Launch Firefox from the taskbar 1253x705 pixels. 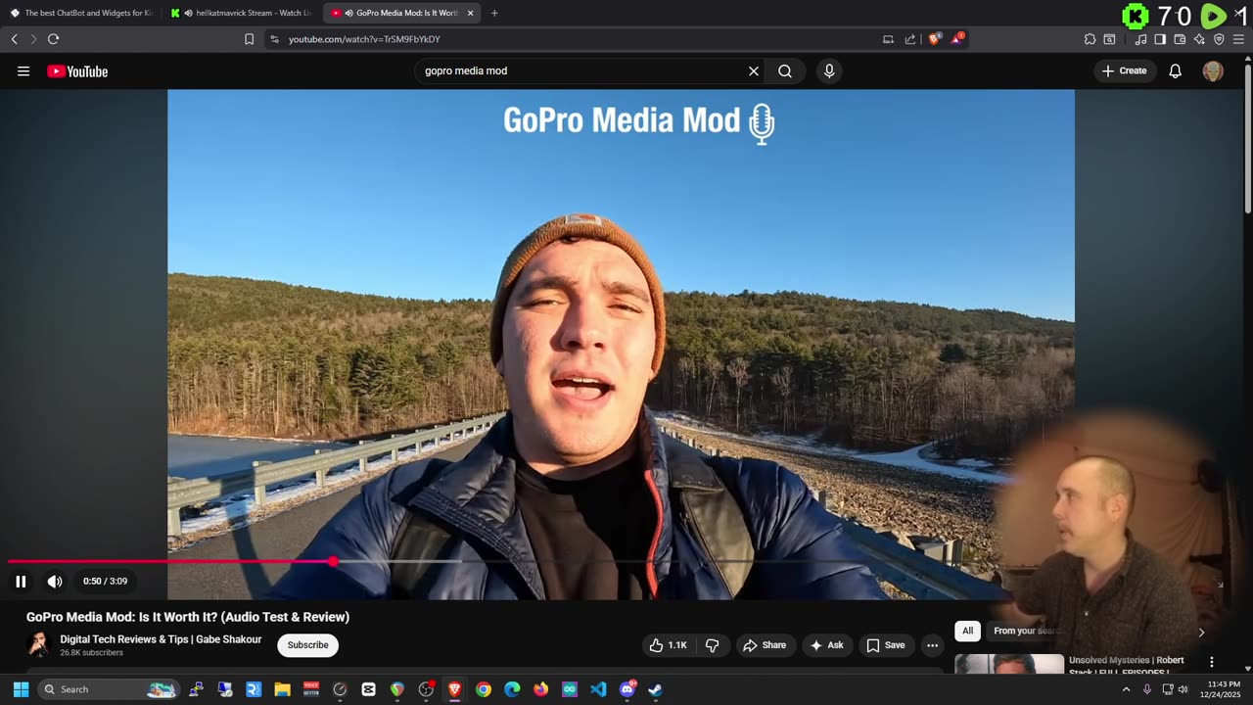[540, 689]
